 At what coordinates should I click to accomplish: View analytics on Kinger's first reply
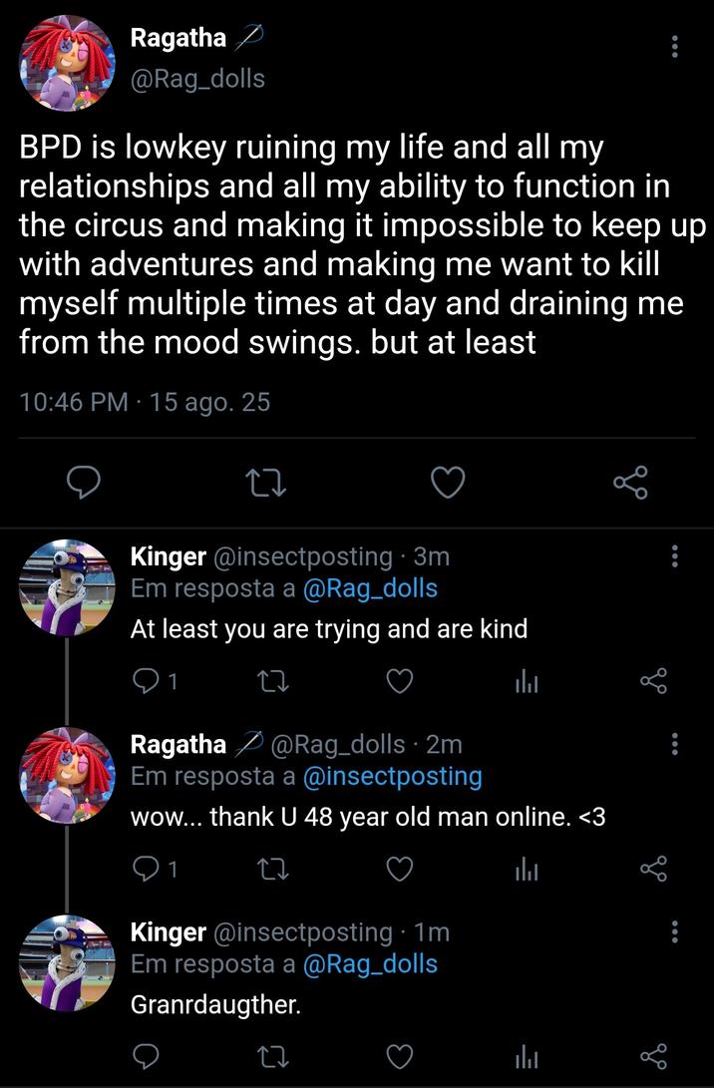tap(527, 681)
